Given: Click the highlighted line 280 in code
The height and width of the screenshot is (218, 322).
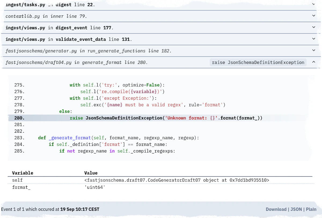Looking at the screenshot, I should click(166, 118).
